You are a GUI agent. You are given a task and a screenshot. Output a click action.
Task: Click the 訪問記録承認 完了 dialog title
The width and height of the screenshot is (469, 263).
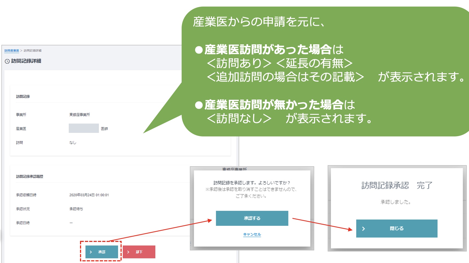(x=397, y=185)
